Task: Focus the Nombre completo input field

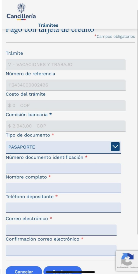Action: (63, 188)
